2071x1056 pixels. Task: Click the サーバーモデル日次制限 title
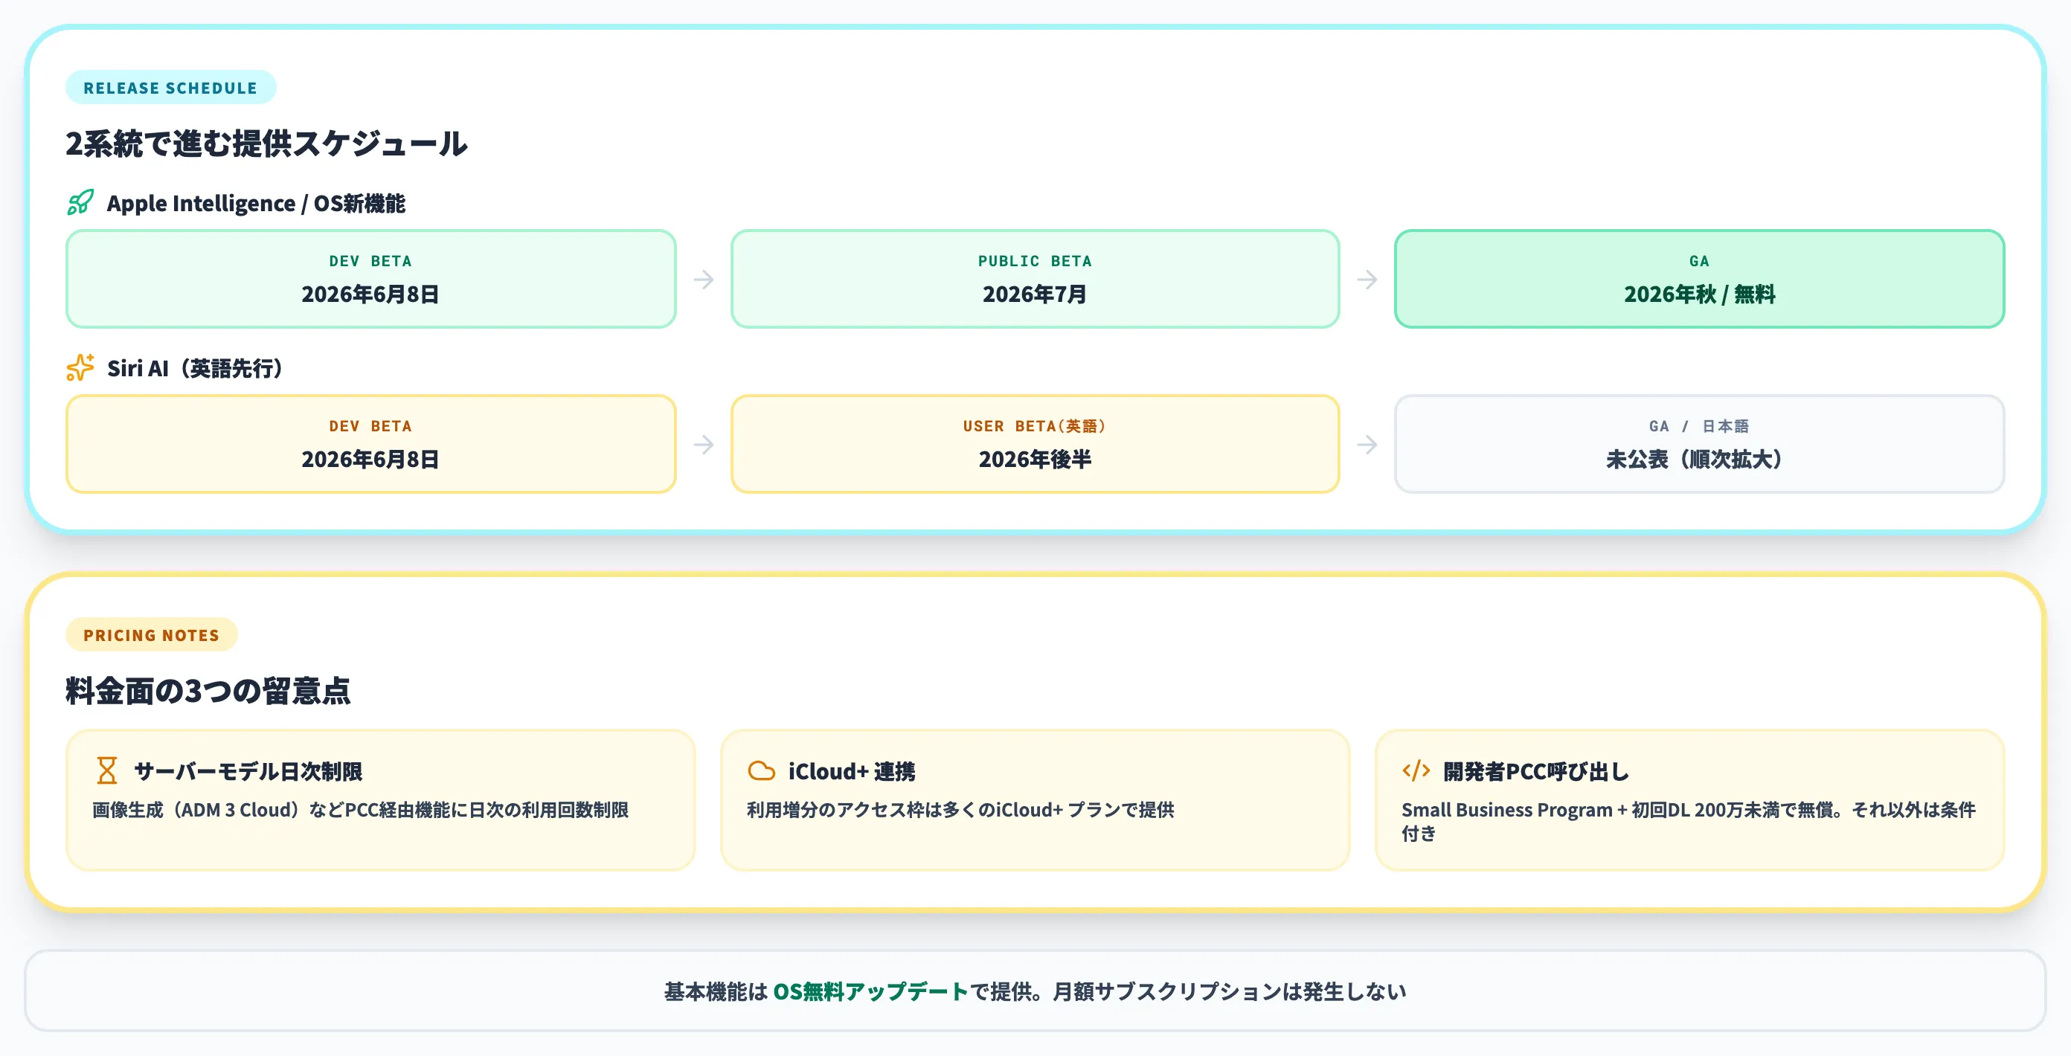[x=248, y=771]
